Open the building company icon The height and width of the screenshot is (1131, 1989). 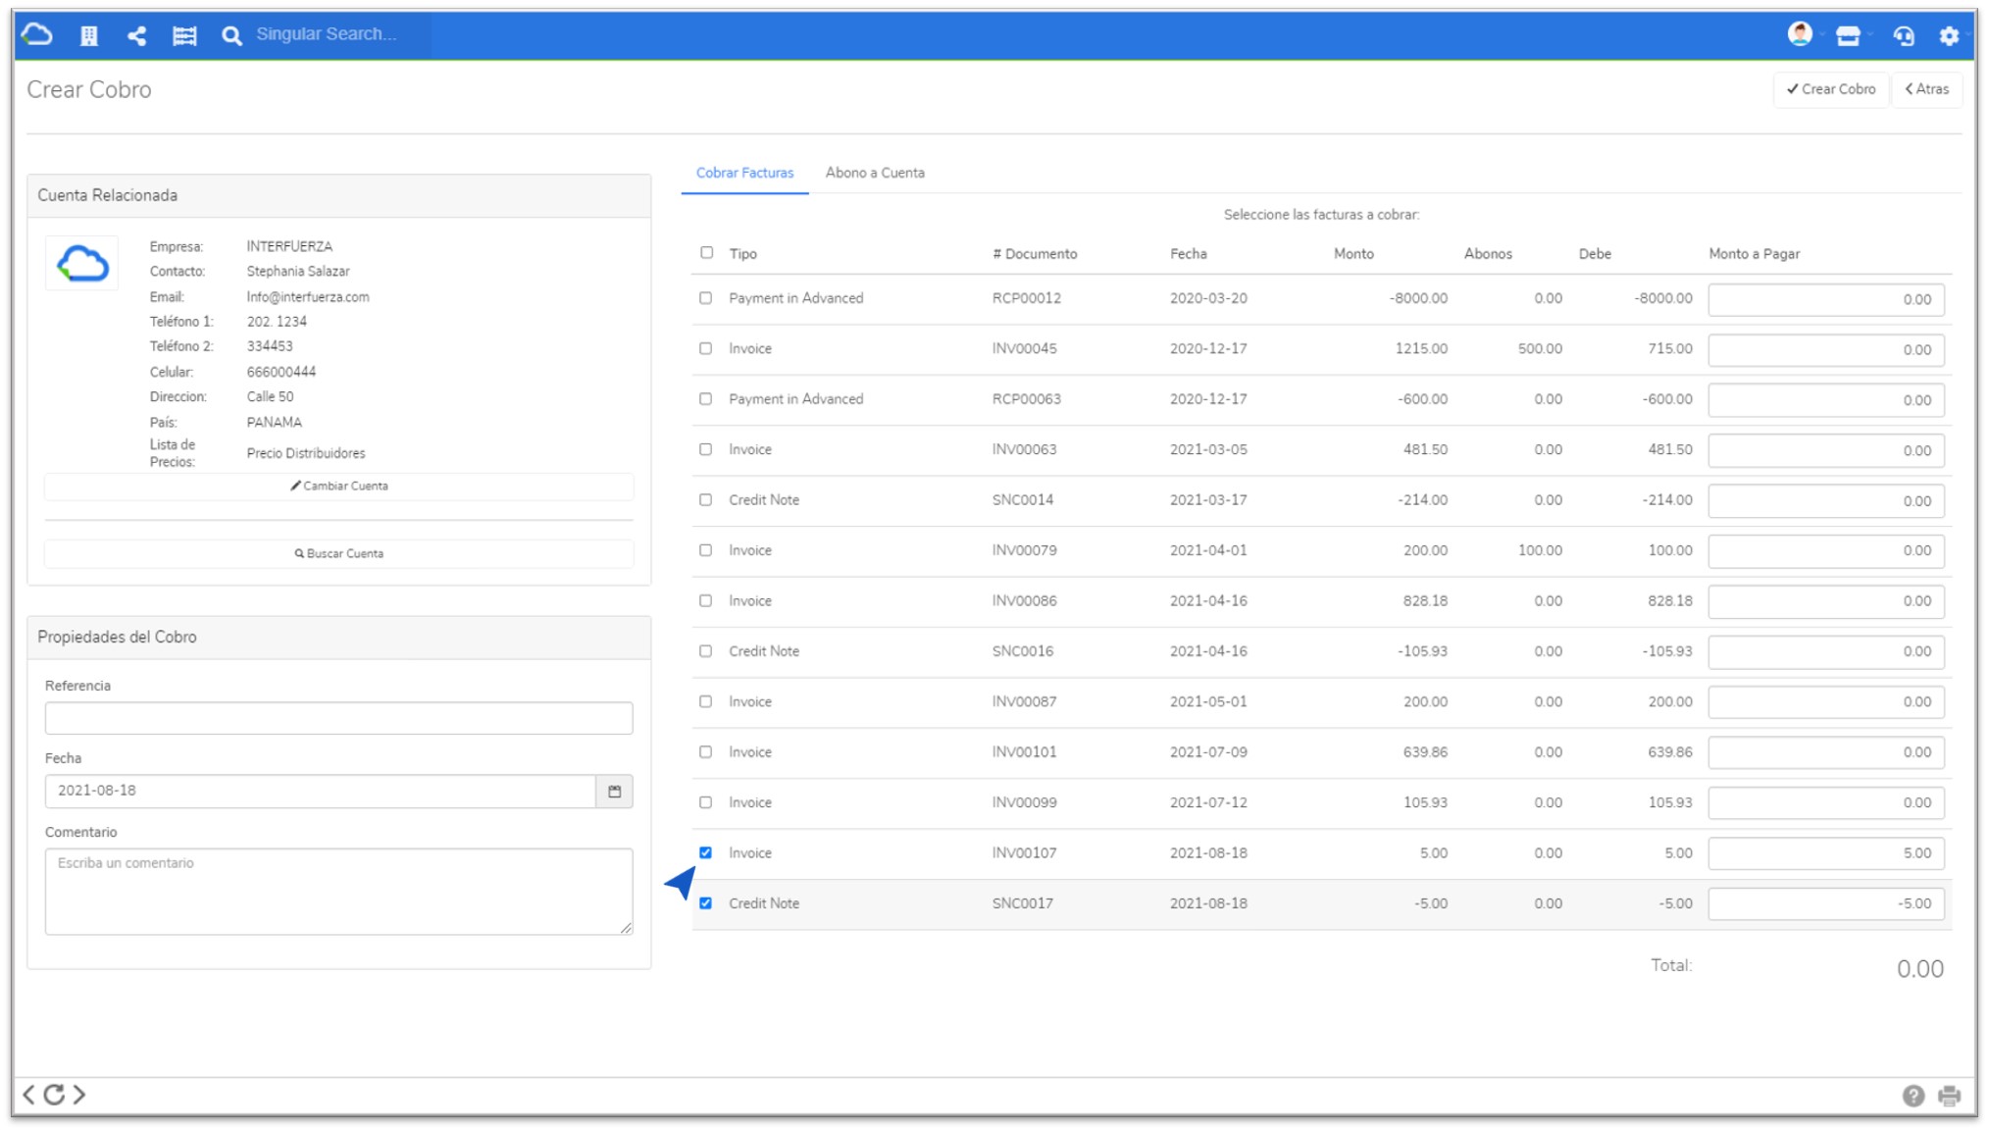89,36
